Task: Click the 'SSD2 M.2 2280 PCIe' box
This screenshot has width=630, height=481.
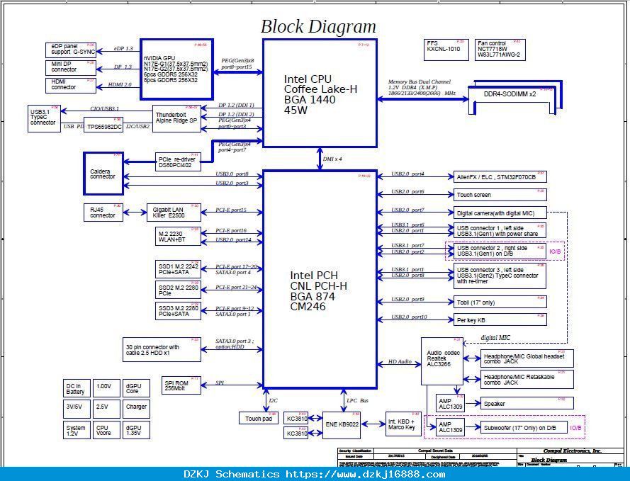Action: pos(178,290)
